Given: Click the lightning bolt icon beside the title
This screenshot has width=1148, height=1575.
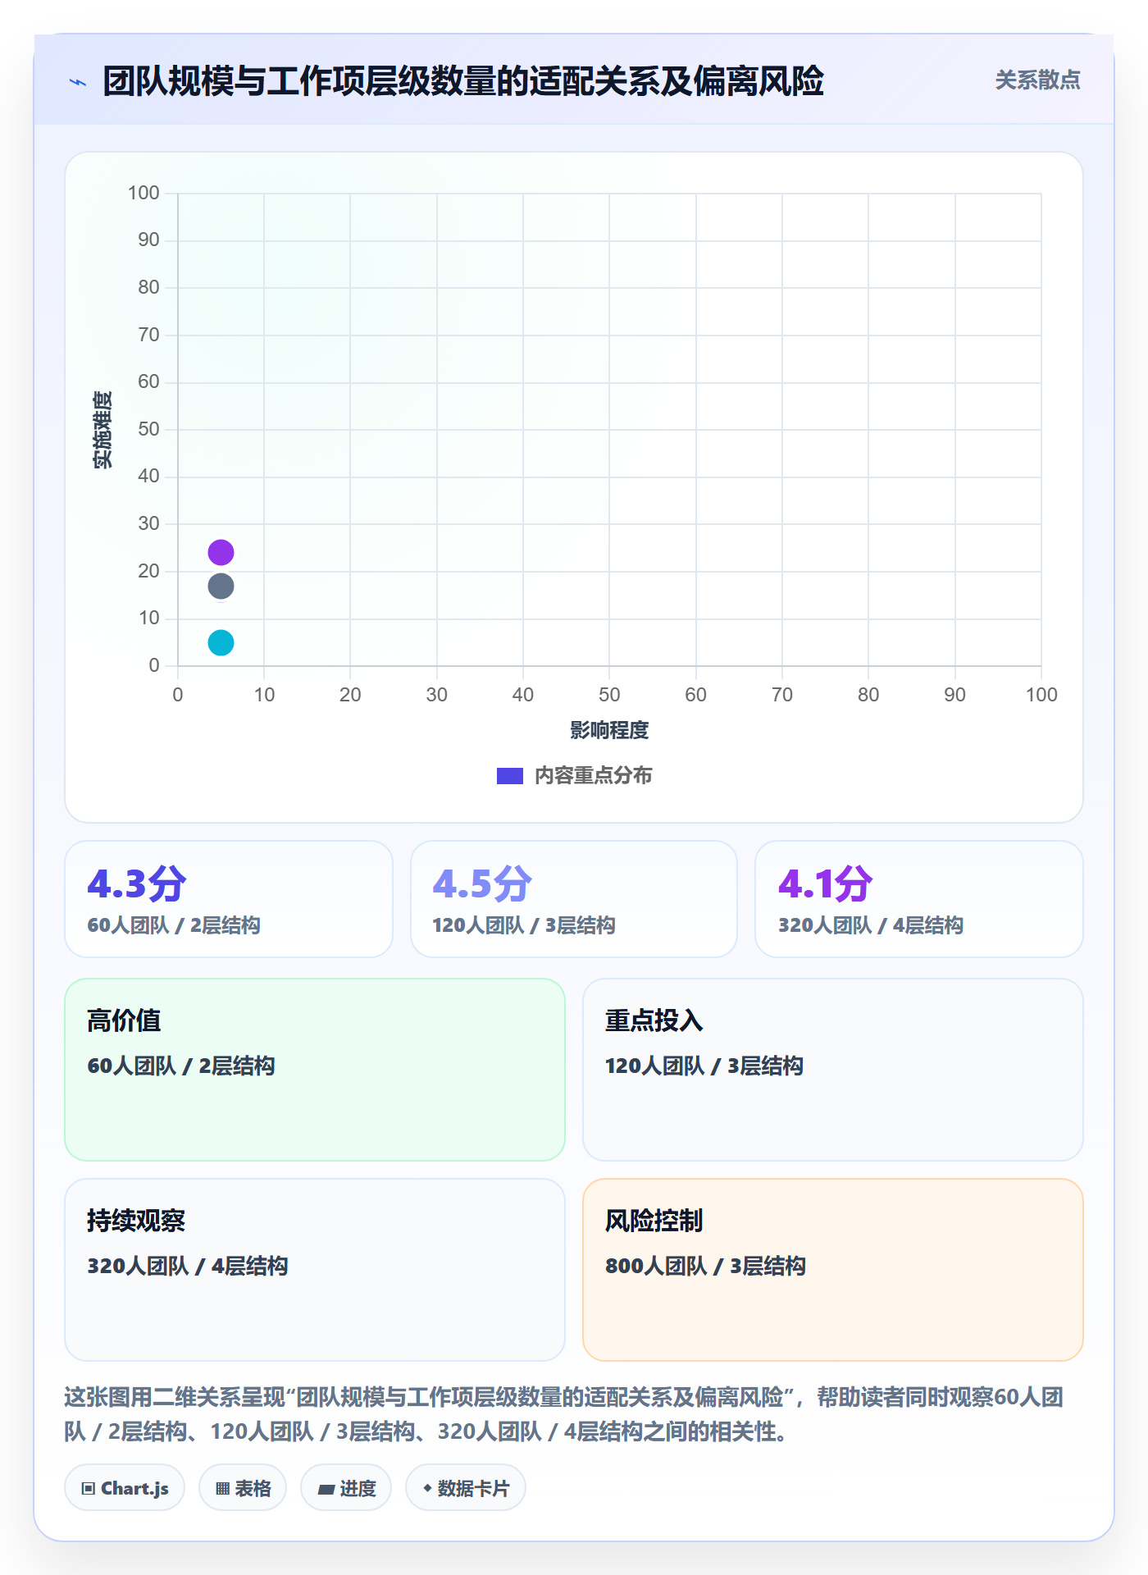Looking at the screenshot, I should (x=78, y=82).
